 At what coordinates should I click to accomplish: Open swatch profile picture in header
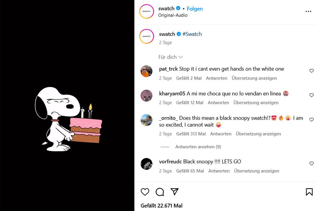click(146, 11)
